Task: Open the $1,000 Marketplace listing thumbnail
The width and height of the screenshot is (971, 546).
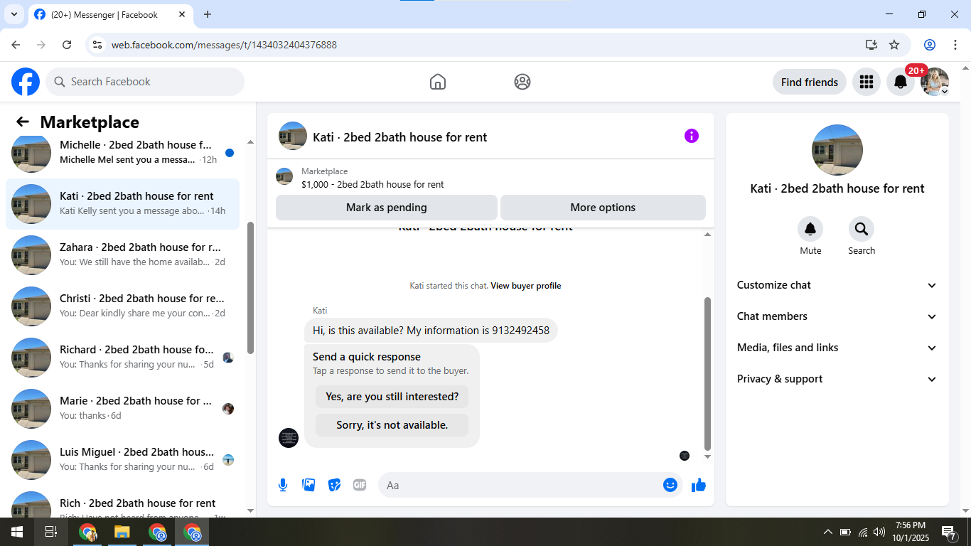Action: click(284, 176)
